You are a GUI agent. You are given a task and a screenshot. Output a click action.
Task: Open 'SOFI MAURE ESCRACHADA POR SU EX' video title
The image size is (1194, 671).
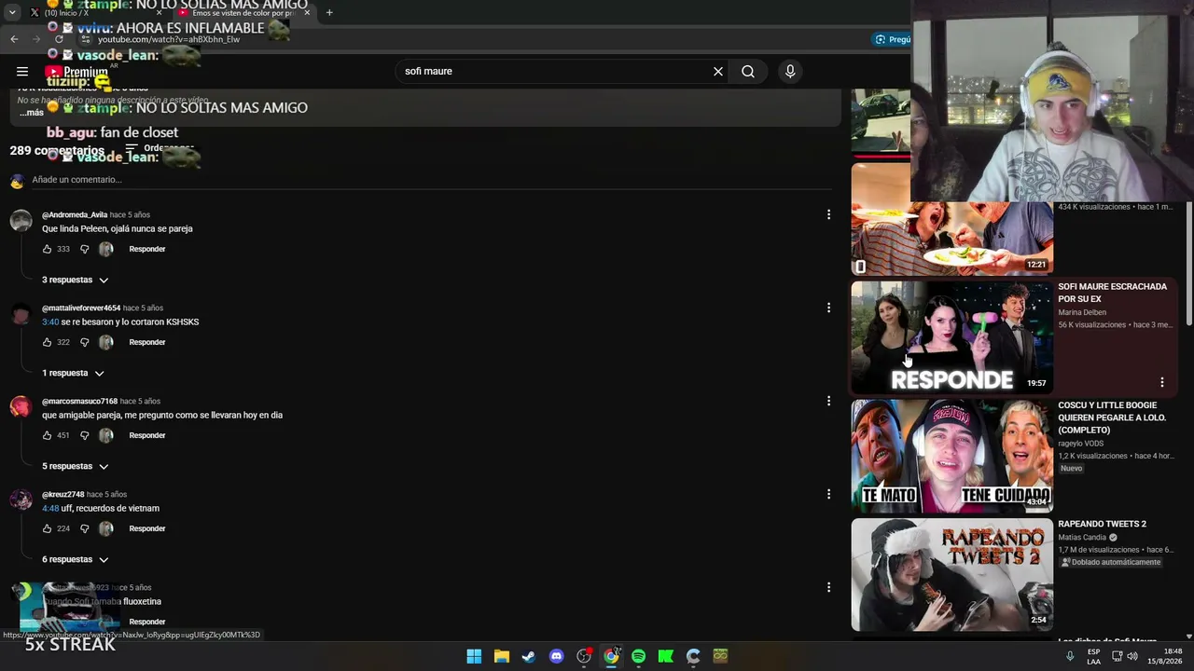[1112, 293]
